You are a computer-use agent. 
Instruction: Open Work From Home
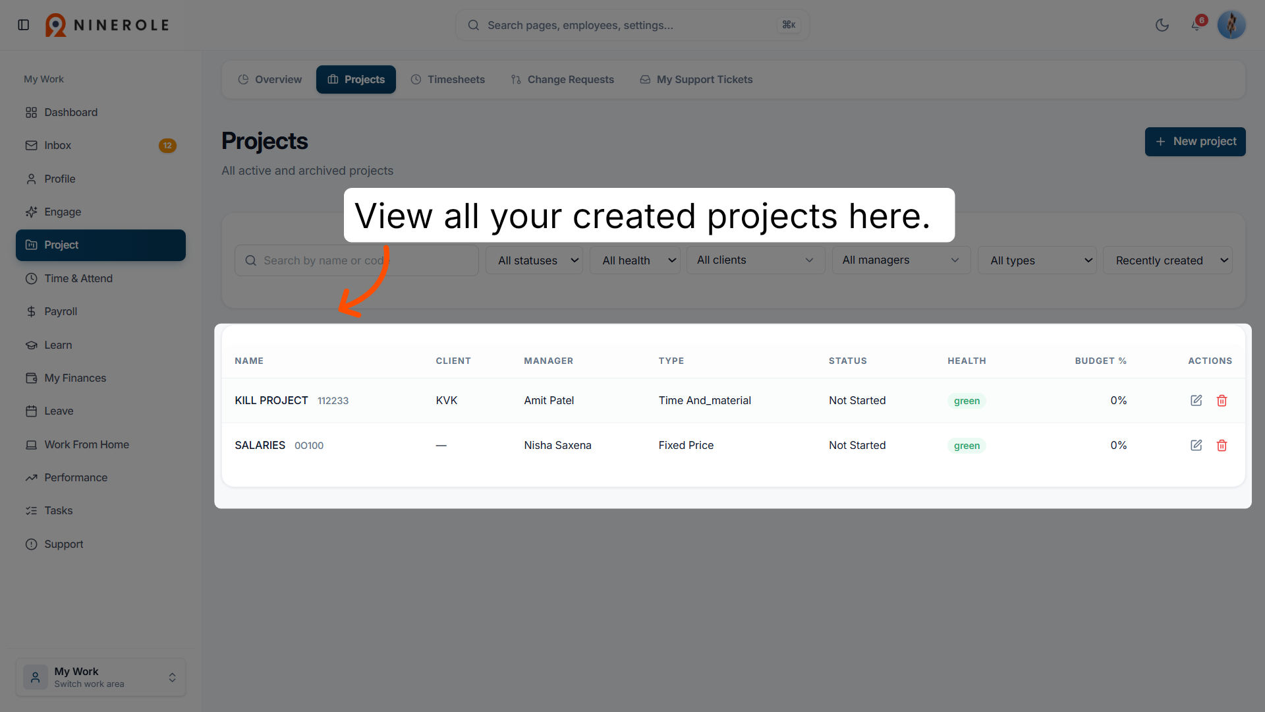101,444
